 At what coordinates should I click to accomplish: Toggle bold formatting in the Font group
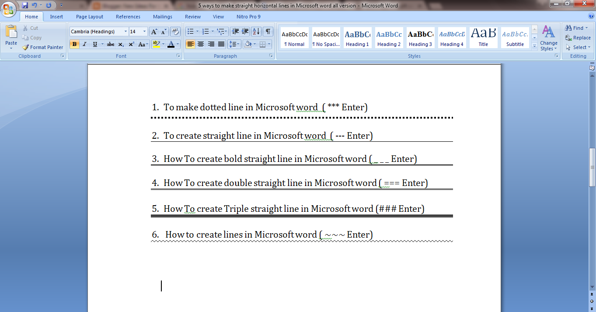(74, 44)
